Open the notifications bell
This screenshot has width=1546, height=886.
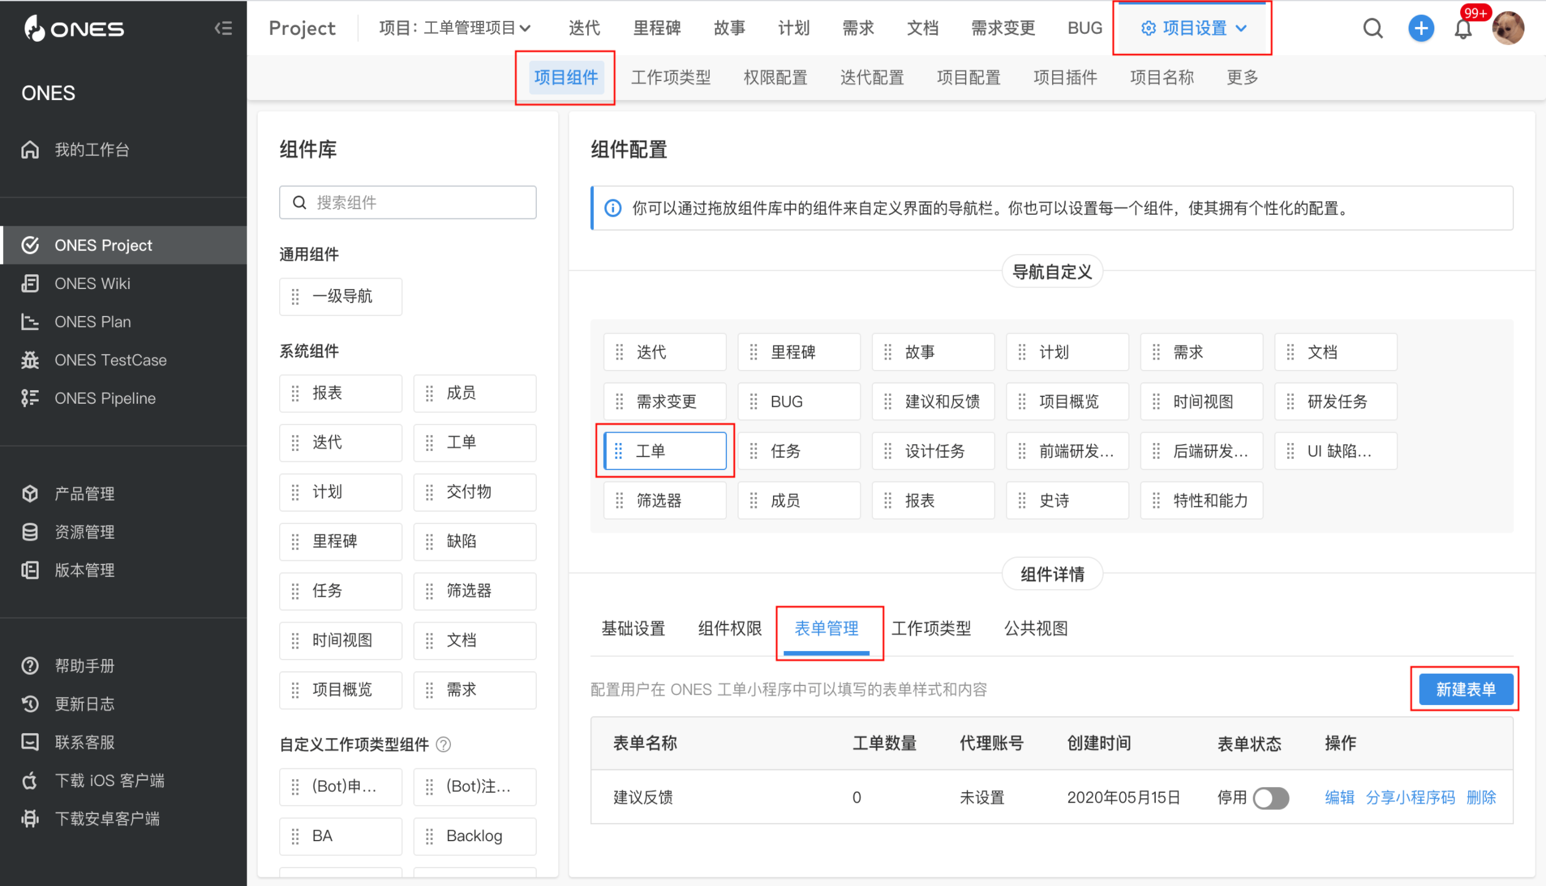pyautogui.click(x=1463, y=29)
